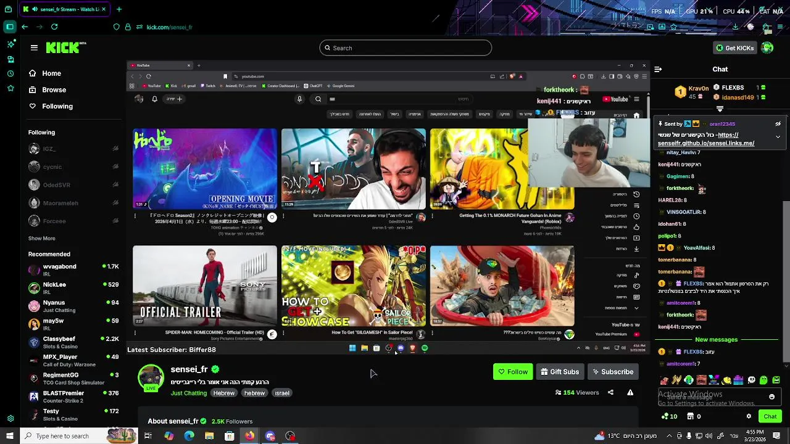Focus the Kick search field
The width and height of the screenshot is (790, 444).
[x=405, y=48]
